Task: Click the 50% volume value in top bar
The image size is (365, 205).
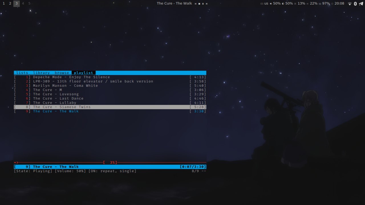Action: pyautogui.click(x=277, y=3)
